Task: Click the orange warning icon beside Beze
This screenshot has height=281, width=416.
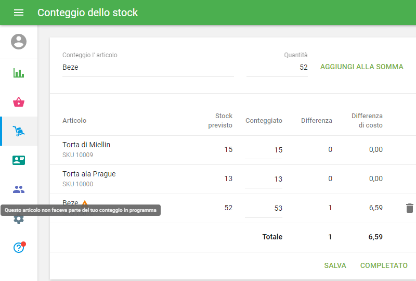Action: click(85, 203)
